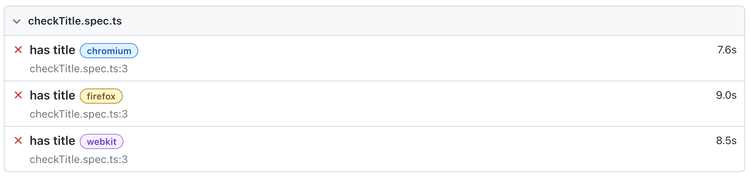
Task: Click checkTitle.spec.ts:3 under the firefox test
Action: 79,114
